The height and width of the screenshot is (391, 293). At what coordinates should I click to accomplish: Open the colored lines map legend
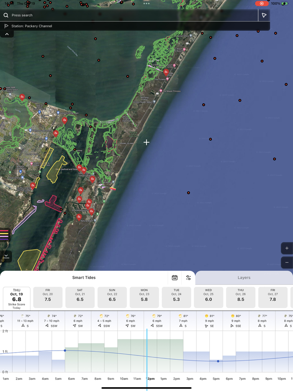coord(5,235)
